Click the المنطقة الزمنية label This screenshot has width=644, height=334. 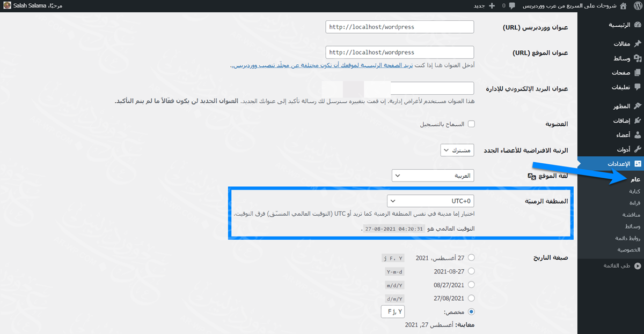pos(546,201)
